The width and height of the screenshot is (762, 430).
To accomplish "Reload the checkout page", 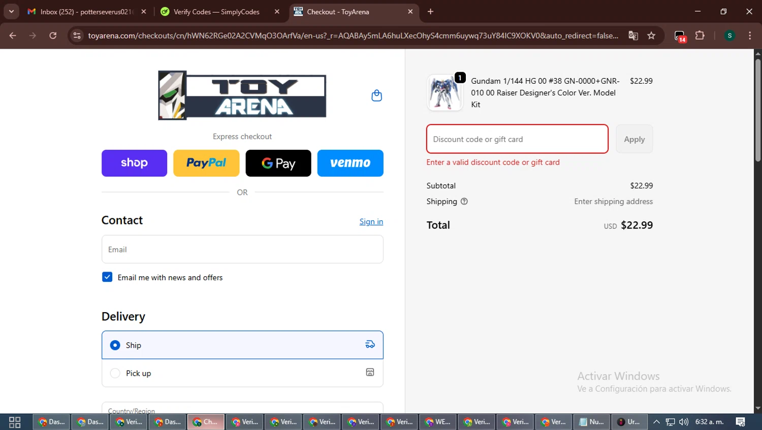I will (53, 36).
